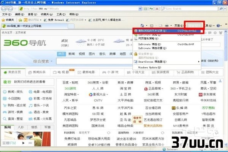The height and width of the screenshot is (152, 228).
Task: Click the 360 search input field
Action: click(95, 61)
